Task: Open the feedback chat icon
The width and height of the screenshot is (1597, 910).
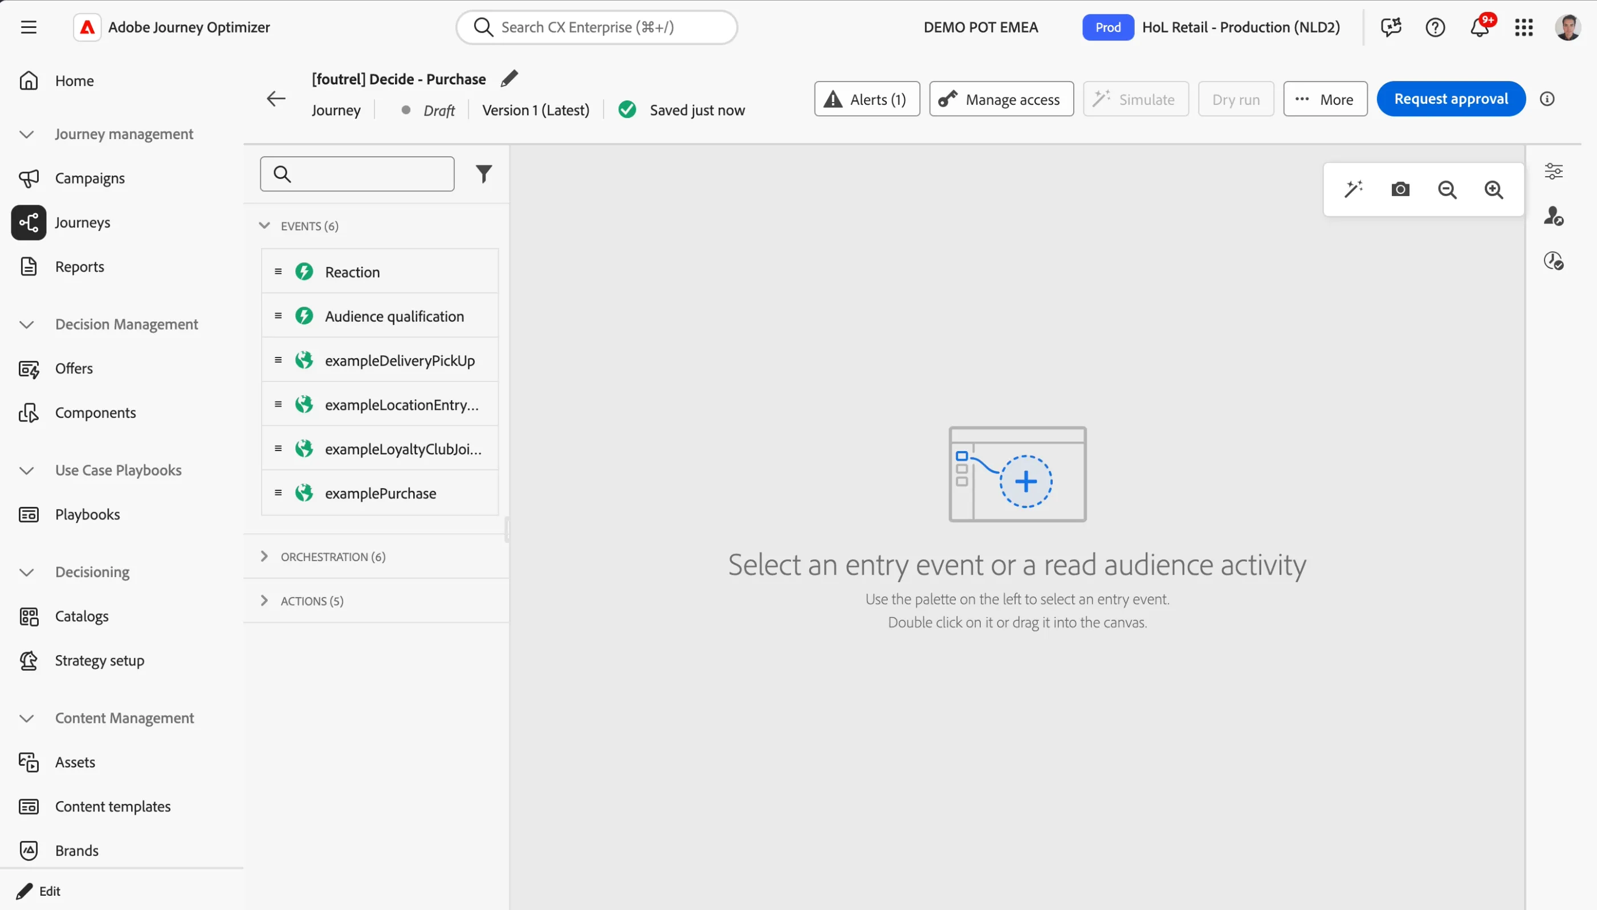Action: pos(1391,27)
